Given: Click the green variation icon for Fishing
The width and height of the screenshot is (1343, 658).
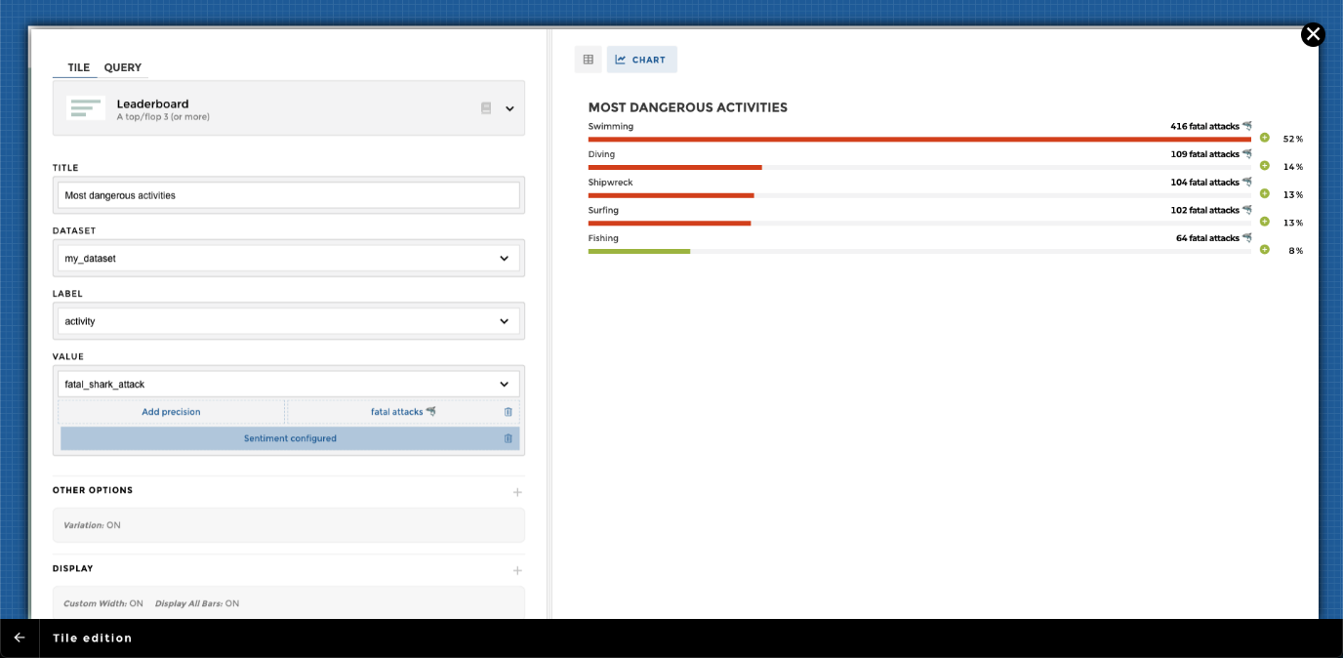Looking at the screenshot, I should tap(1265, 250).
